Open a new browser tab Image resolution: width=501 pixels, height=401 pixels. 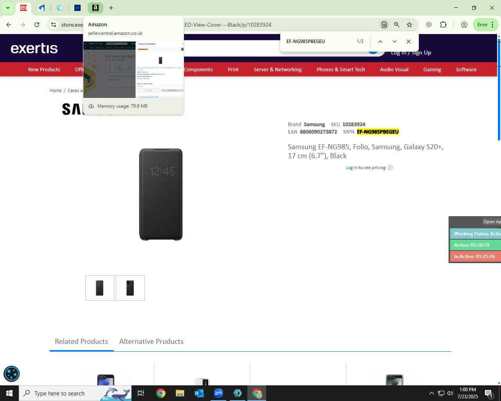(x=111, y=8)
